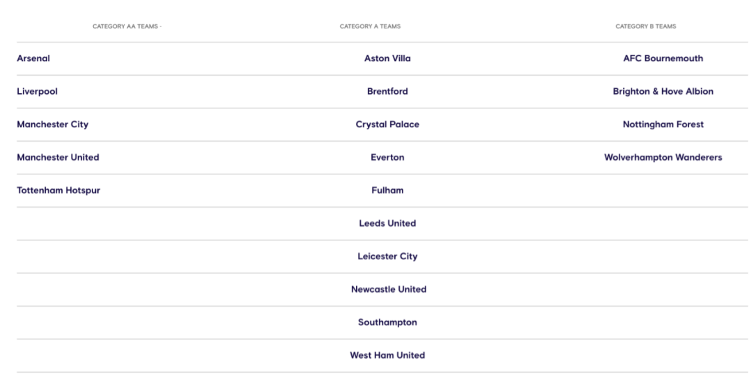The height and width of the screenshot is (383, 751).
Task: Select the Leicester City entry
Action: (387, 256)
